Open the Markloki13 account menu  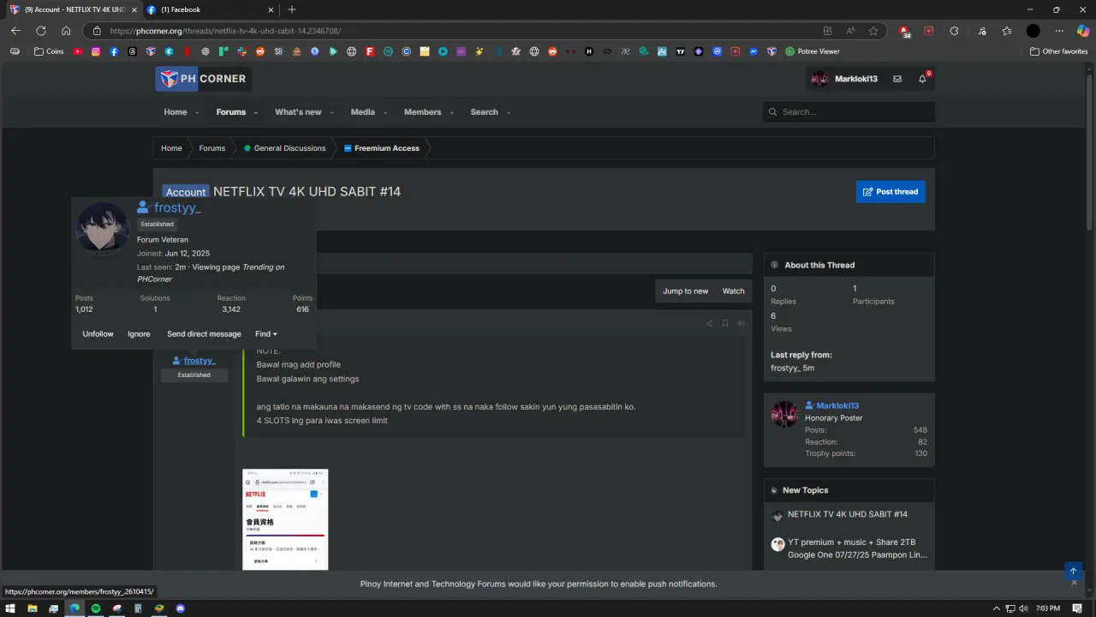[845, 79]
